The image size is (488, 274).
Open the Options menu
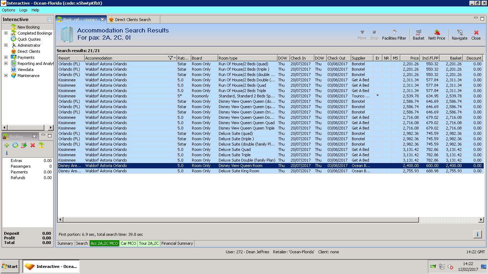pos(9,10)
